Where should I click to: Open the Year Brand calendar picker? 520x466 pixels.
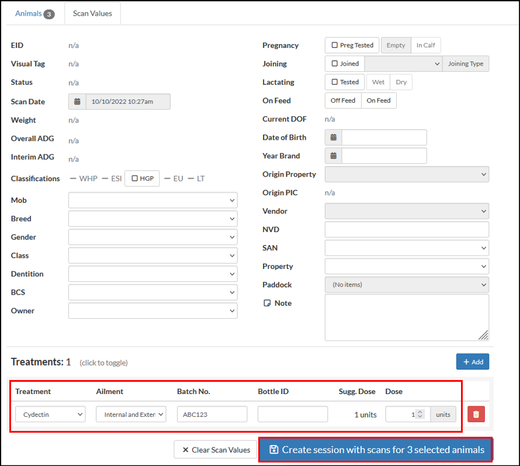pyautogui.click(x=332, y=156)
